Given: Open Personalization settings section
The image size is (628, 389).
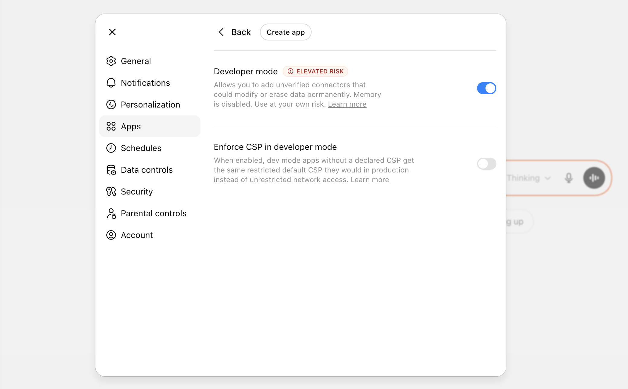Looking at the screenshot, I should tap(150, 104).
